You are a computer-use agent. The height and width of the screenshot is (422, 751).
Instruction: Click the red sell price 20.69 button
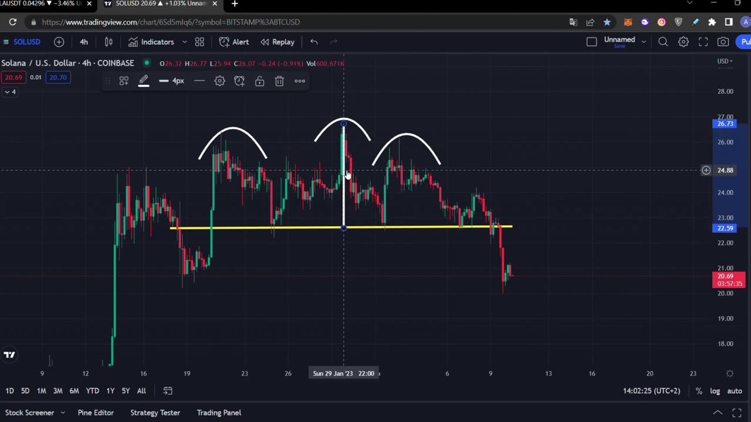[13, 77]
